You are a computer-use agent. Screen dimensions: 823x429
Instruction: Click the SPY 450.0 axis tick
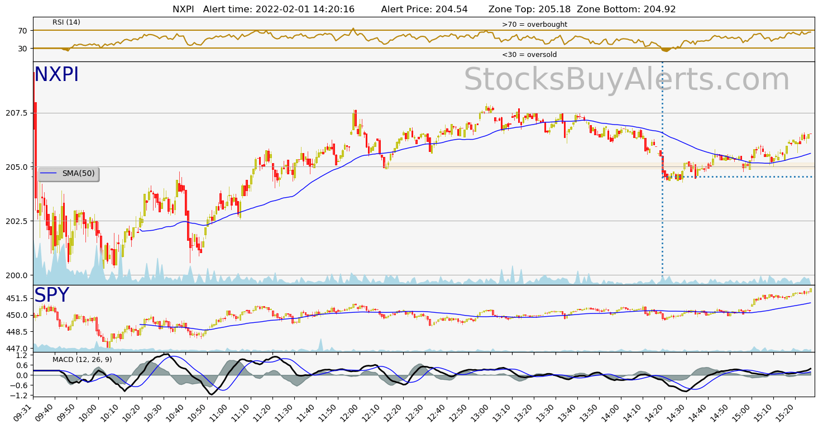point(17,316)
